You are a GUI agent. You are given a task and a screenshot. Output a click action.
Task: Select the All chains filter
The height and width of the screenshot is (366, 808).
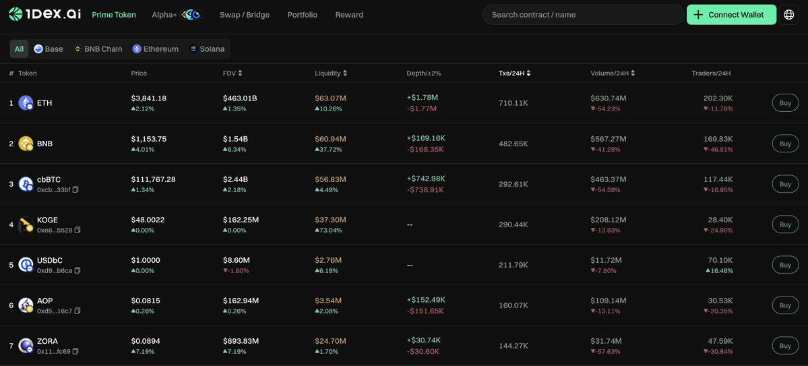point(19,49)
